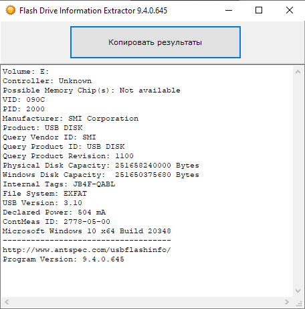
Task: Maximize the Flash Drive Information Extractor window
Action: [259, 10]
